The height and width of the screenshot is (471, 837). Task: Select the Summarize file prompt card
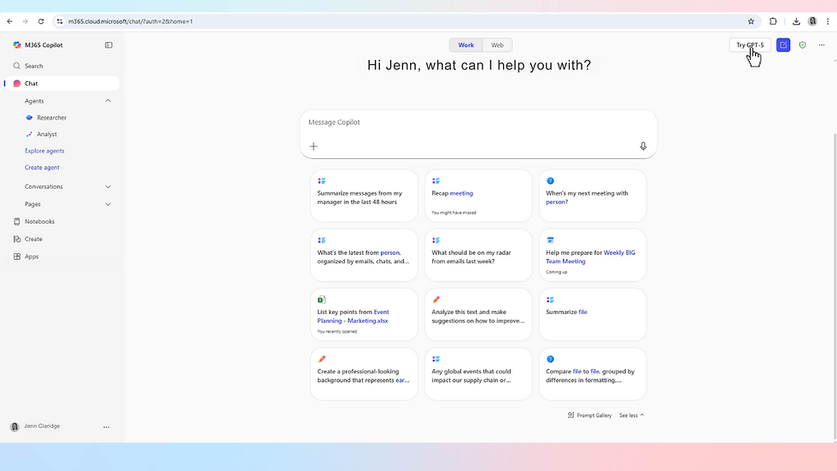point(593,315)
